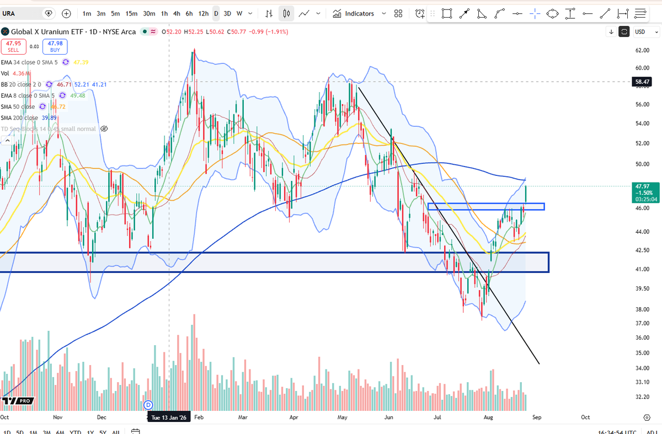Switch to the 12h timeframe
The width and height of the screenshot is (662, 434).
point(204,13)
